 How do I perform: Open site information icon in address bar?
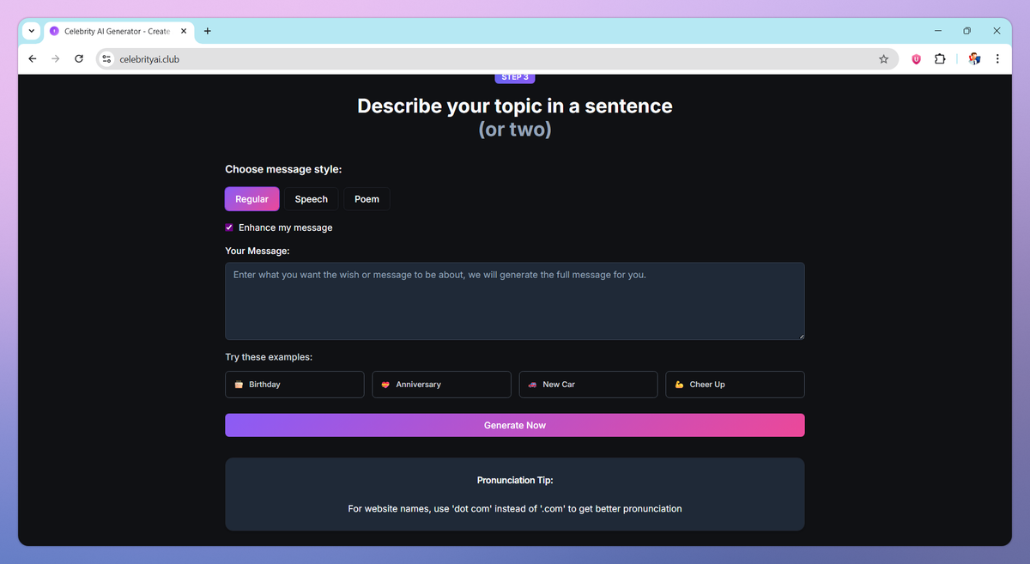coord(106,59)
